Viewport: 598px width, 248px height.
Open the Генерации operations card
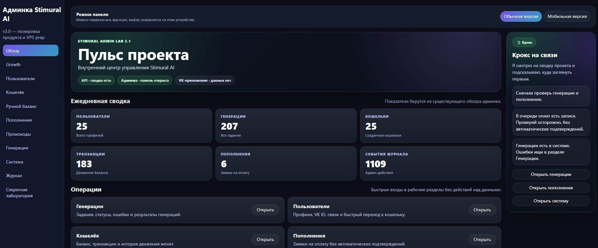pos(265,210)
